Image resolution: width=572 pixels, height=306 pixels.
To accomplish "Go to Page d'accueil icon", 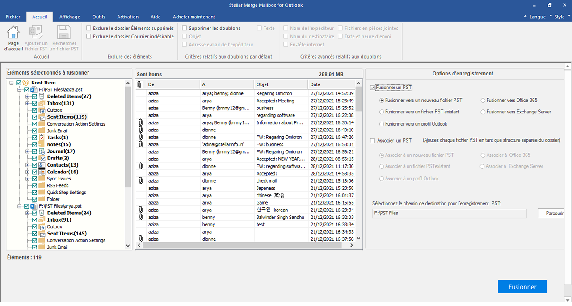I will click(x=13, y=33).
